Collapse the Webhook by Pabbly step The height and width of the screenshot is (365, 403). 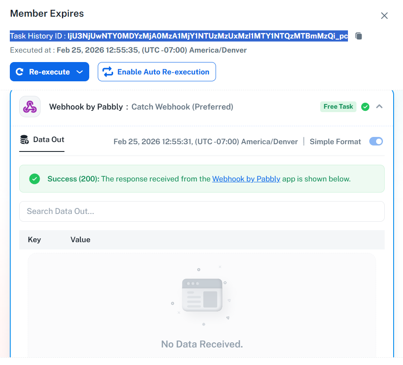tap(379, 107)
